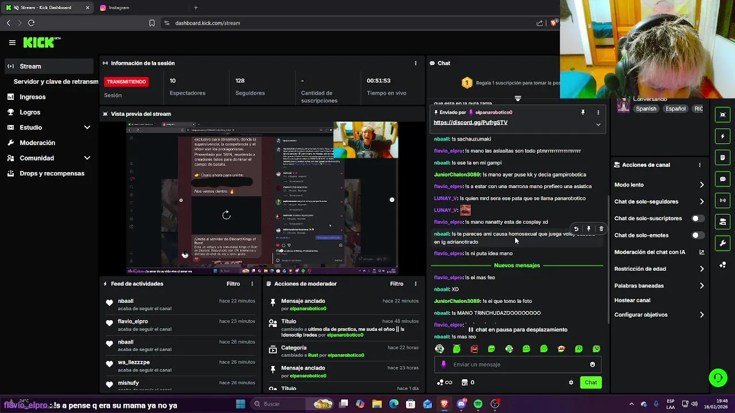The height and width of the screenshot is (413, 735).
Task: Focus the Enviar un mensaje field
Action: click(517, 364)
